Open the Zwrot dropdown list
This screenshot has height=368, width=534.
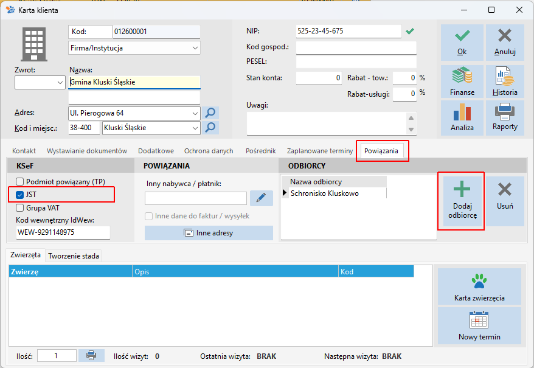[60, 82]
